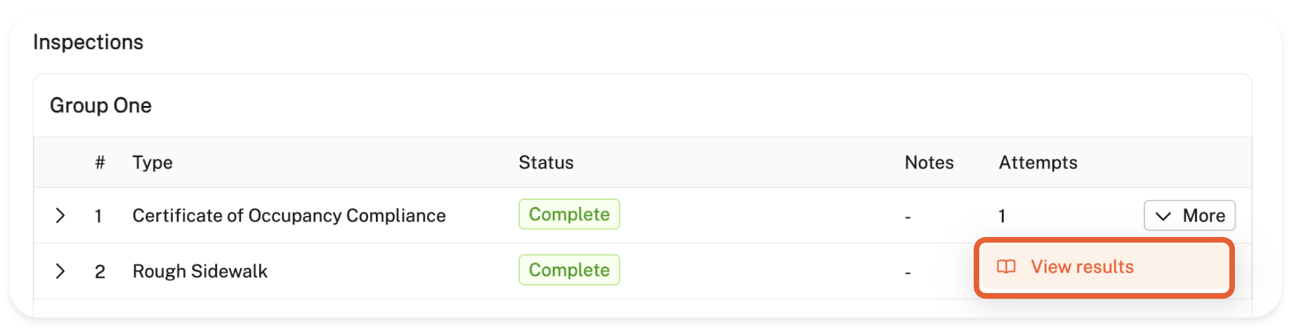This screenshot has height=331, width=1294.
Task: Click the Notes column header
Action: (x=929, y=163)
